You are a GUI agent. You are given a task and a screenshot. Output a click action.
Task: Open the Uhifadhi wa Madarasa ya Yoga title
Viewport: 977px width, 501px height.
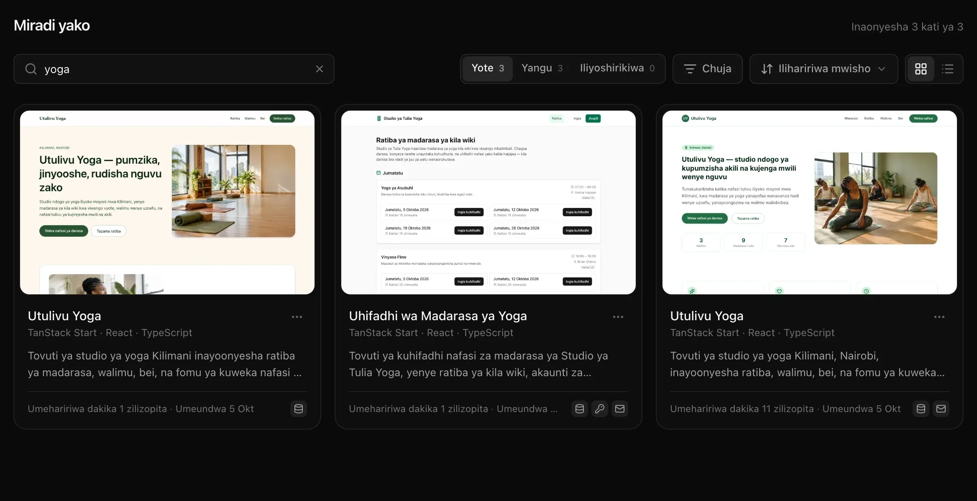pos(438,316)
